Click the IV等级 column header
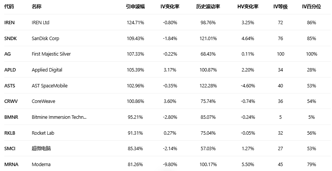 click(280, 7)
